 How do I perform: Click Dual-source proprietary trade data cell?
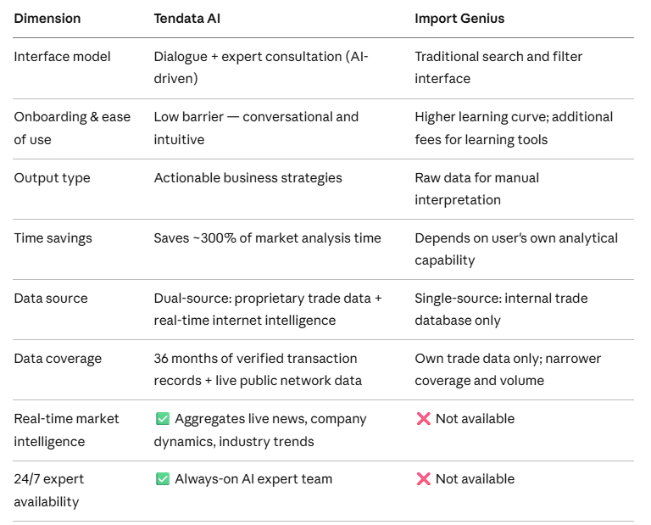point(268,309)
